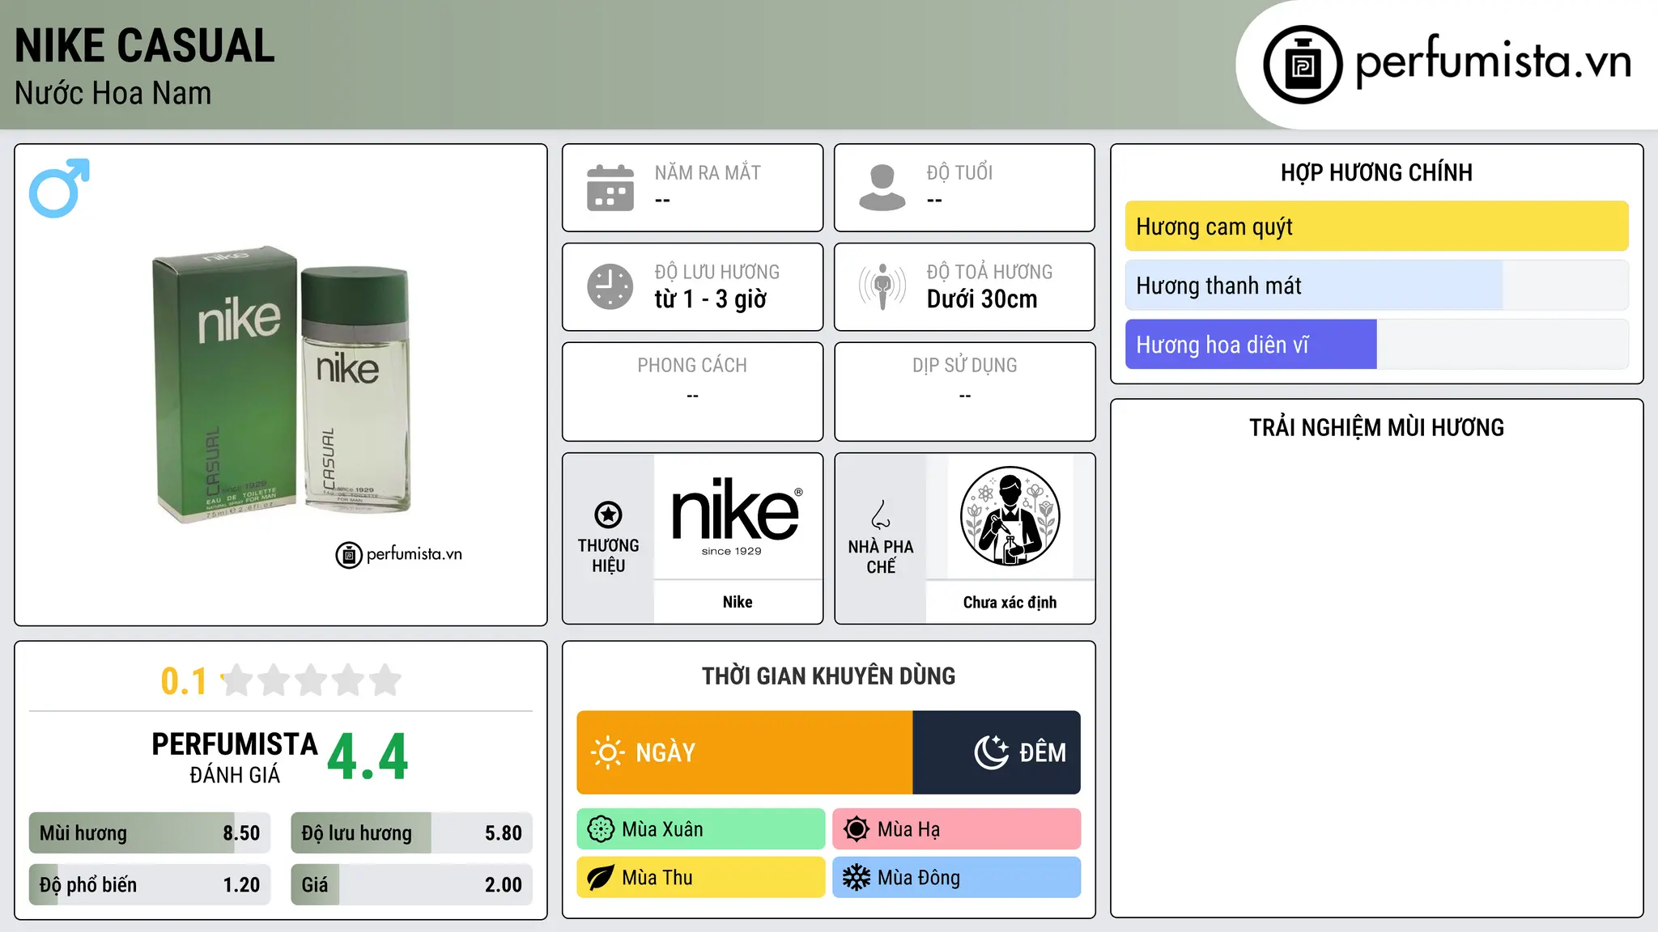Click the nose icon above Nhà pha chế
Image resolution: width=1658 pixels, height=932 pixels.
click(x=881, y=515)
